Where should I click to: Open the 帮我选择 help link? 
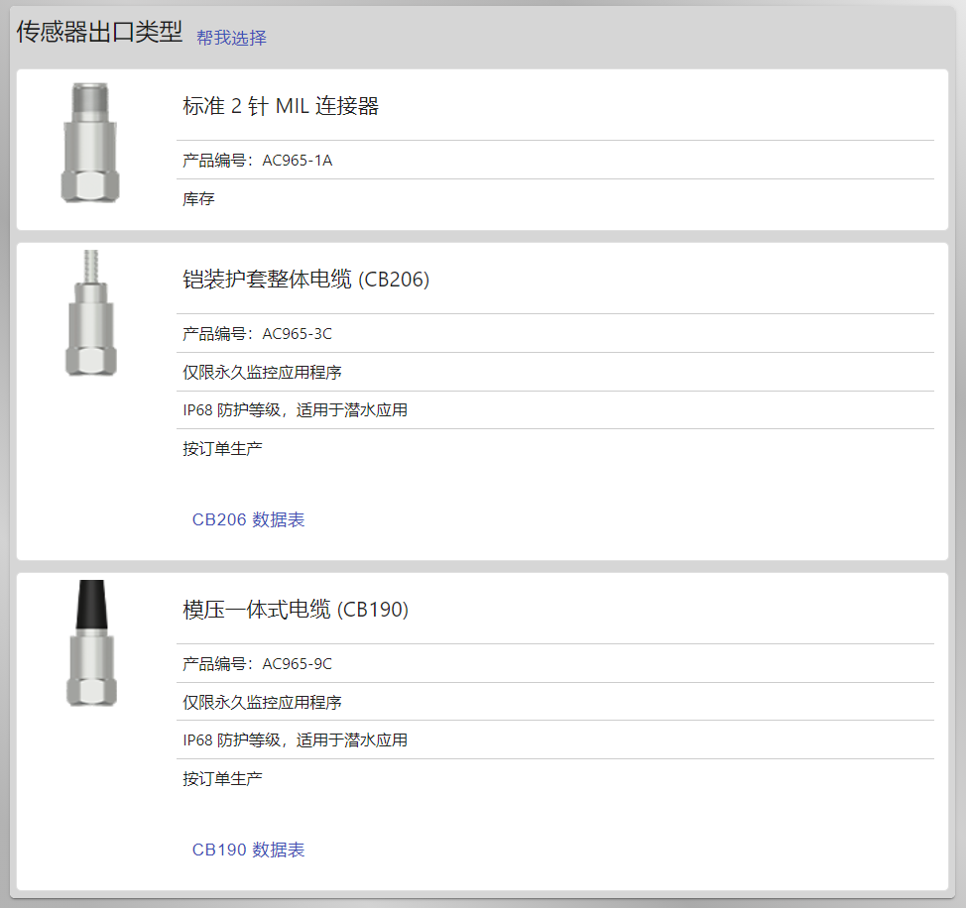tap(231, 38)
